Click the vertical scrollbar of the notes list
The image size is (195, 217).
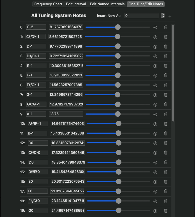coord(173,72)
